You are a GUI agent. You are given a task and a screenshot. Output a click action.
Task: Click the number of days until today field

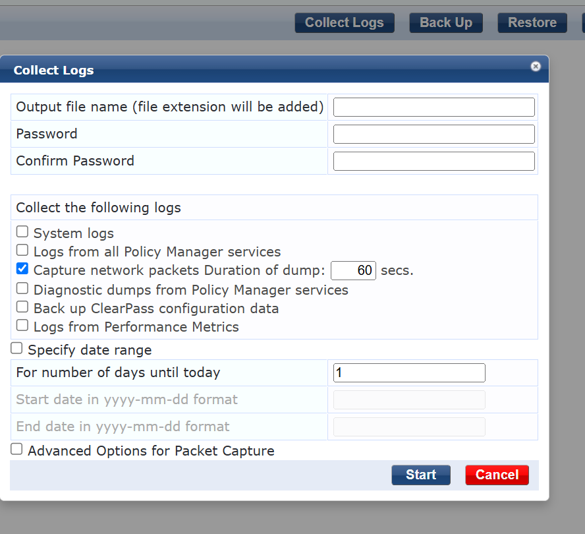(x=409, y=372)
